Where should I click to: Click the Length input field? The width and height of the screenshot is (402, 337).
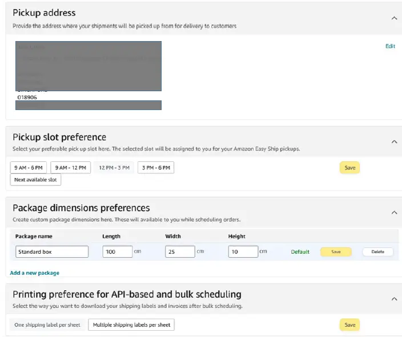[x=118, y=251]
